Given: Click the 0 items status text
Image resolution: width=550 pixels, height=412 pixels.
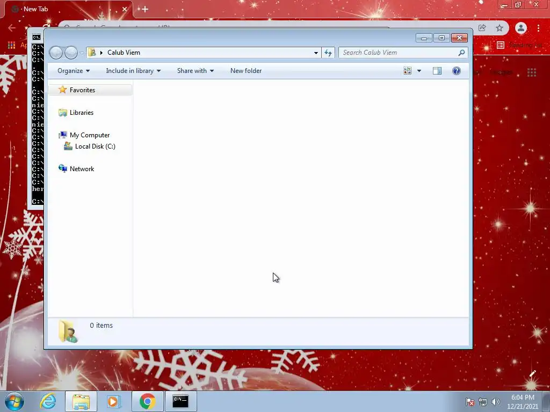Looking at the screenshot, I should tap(101, 326).
